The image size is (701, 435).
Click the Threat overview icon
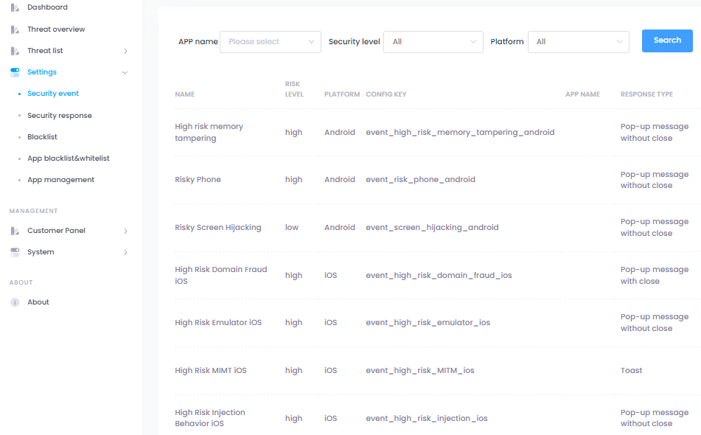[15, 29]
